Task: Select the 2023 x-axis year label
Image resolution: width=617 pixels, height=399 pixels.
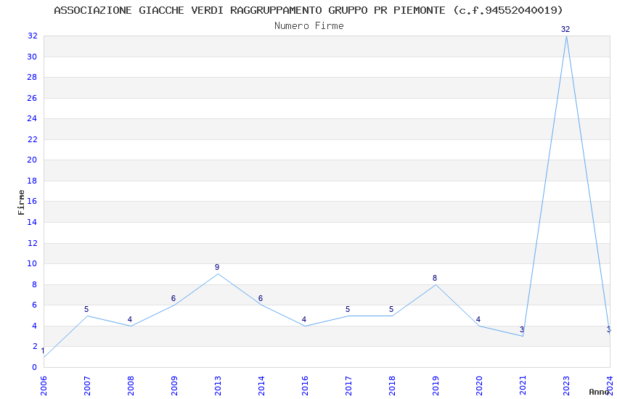Action: pyautogui.click(x=566, y=386)
